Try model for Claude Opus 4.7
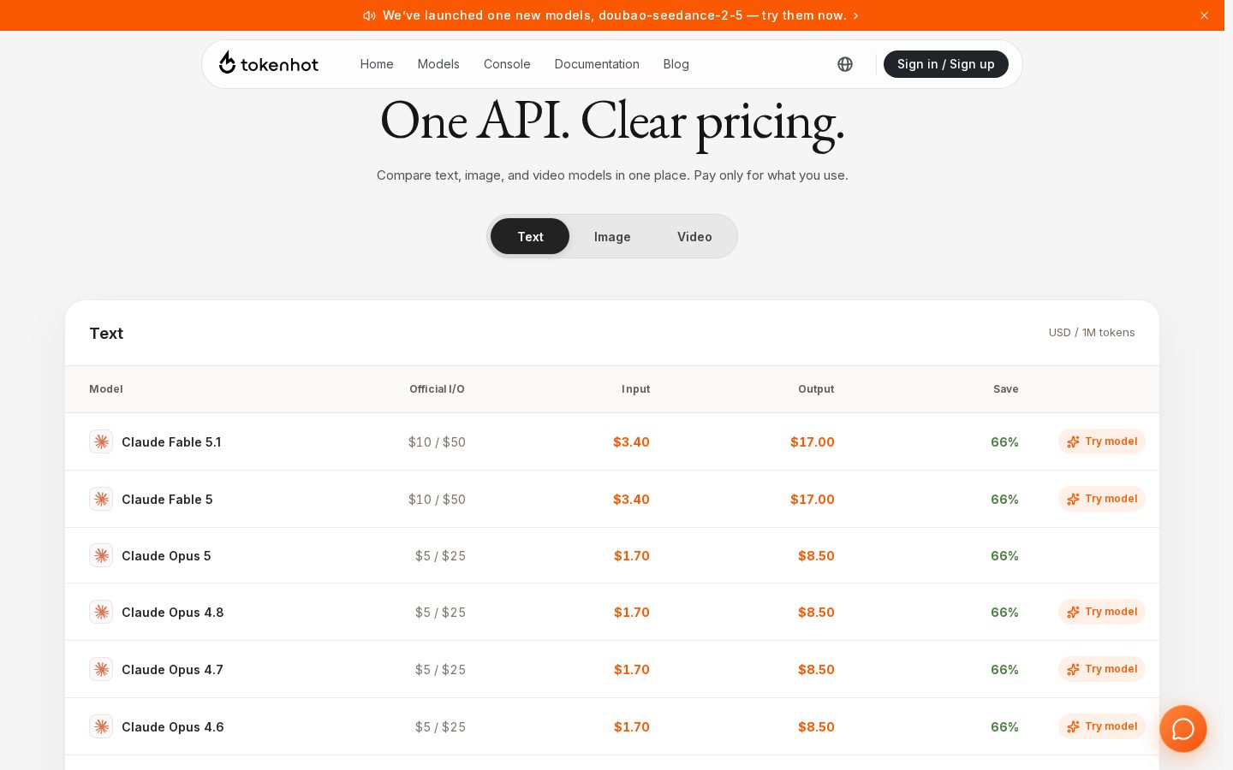 (1102, 669)
